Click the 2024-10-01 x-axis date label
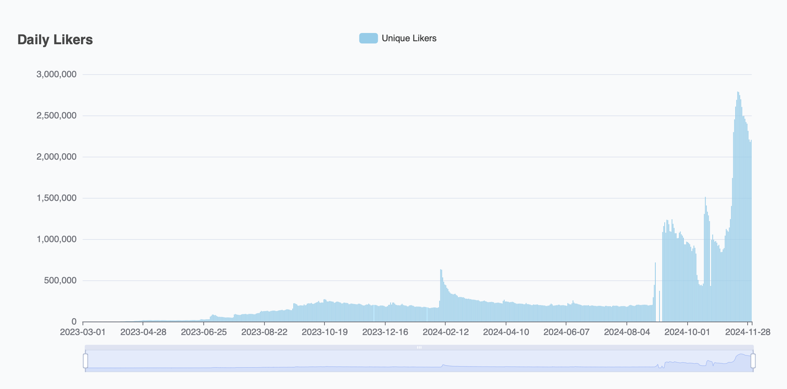Image resolution: width=787 pixels, height=389 pixels. (x=687, y=332)
